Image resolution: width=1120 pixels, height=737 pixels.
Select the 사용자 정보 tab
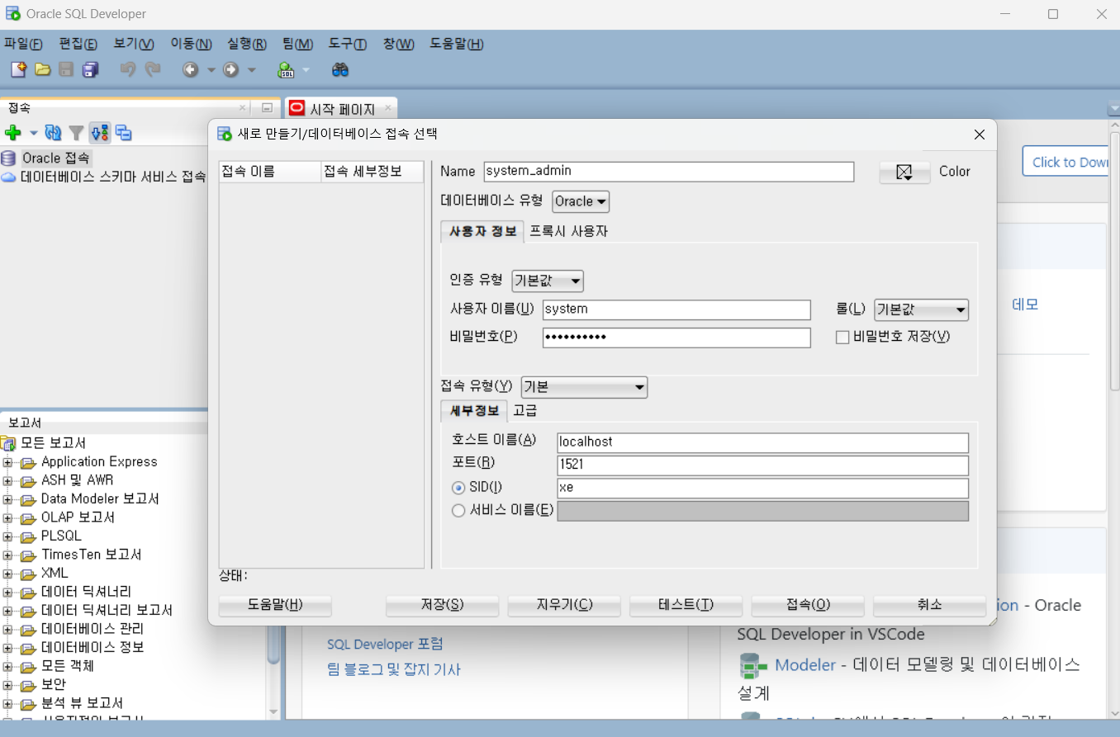coord(482,231)
